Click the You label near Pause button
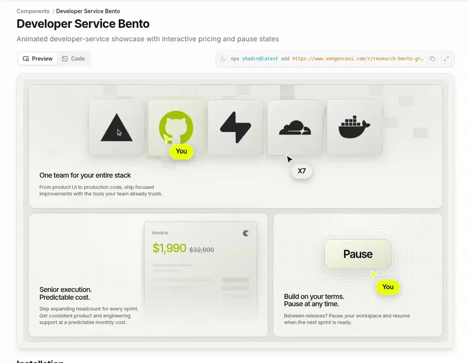The image size is (468, 363). tap(388, 287)
